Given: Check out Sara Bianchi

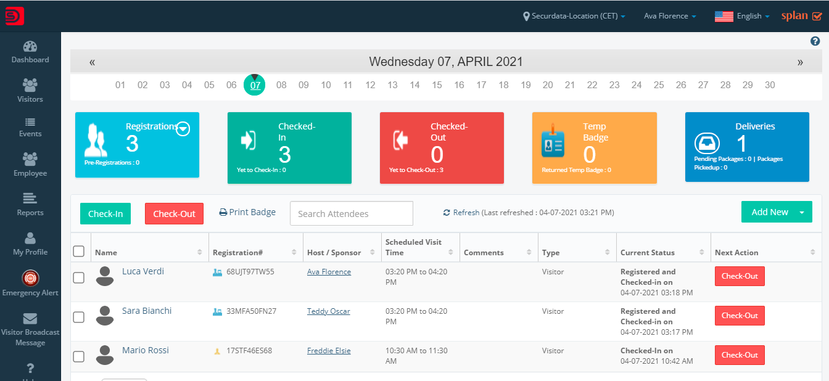Looking at the screenshot, I should pyautogui.click(x=740, y=316).
